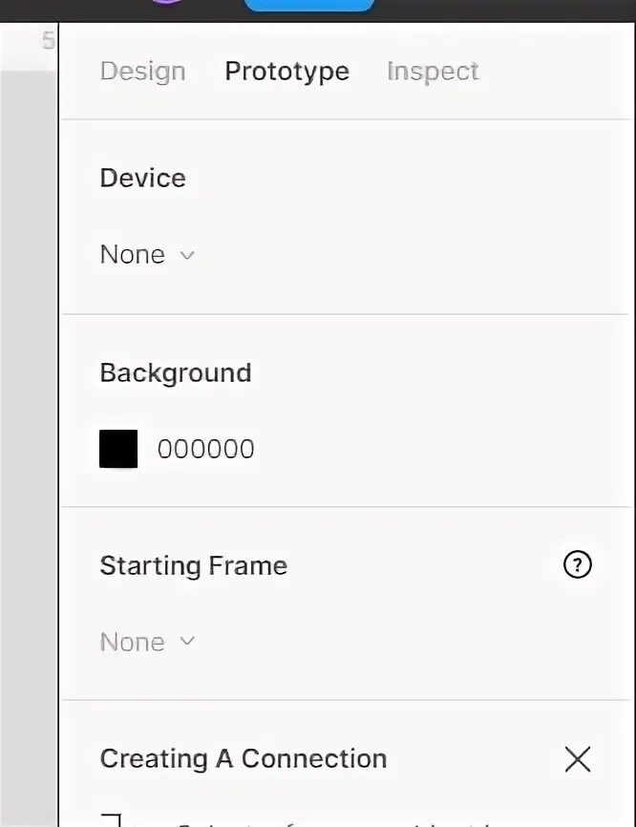Click the Creating A Connection heading
This screenshot has height=827, width=636.
point(244,758)
